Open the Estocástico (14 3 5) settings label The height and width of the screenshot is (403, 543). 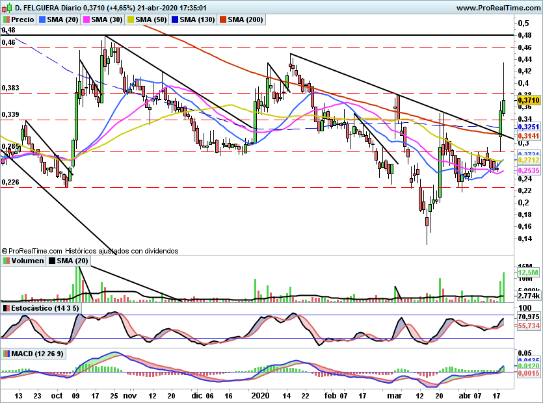[x=45, y=308]
